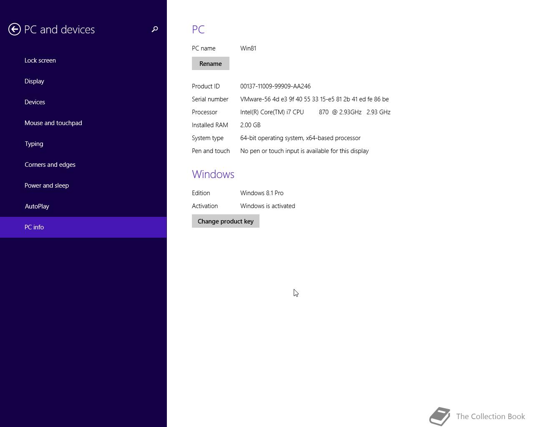
Task: Click the Installed RAM value 2.00 GB
Action: (250, 125)
